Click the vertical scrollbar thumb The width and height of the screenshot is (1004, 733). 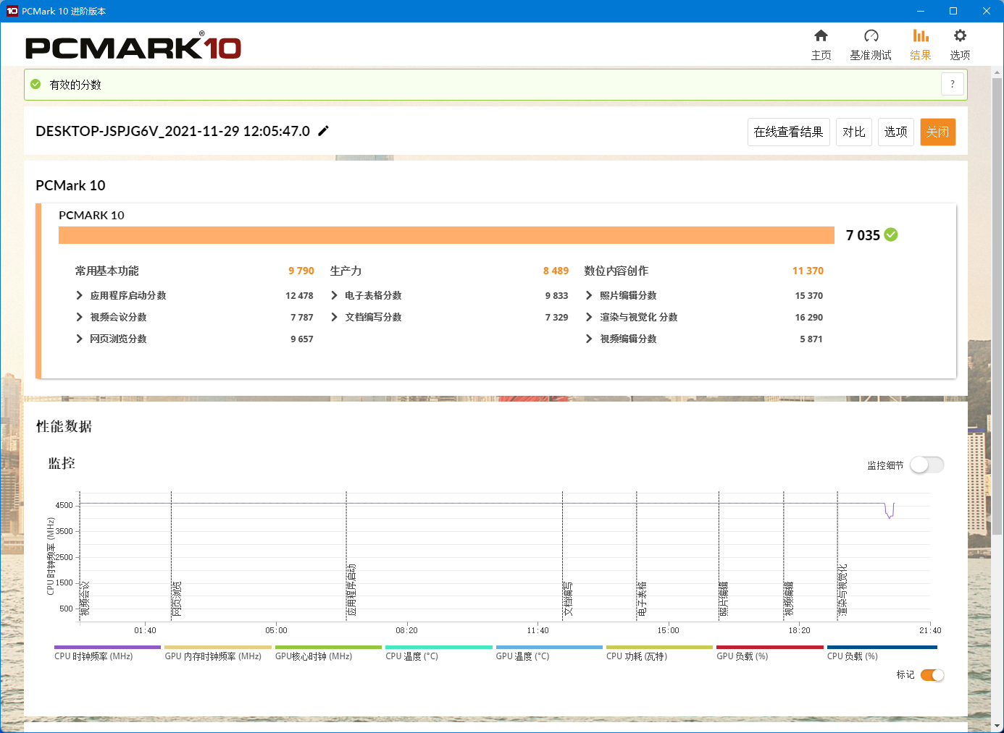coord(997,305)
